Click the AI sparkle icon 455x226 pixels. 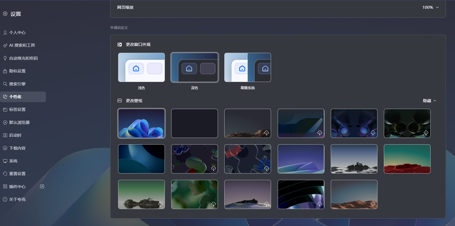point(5,45)
